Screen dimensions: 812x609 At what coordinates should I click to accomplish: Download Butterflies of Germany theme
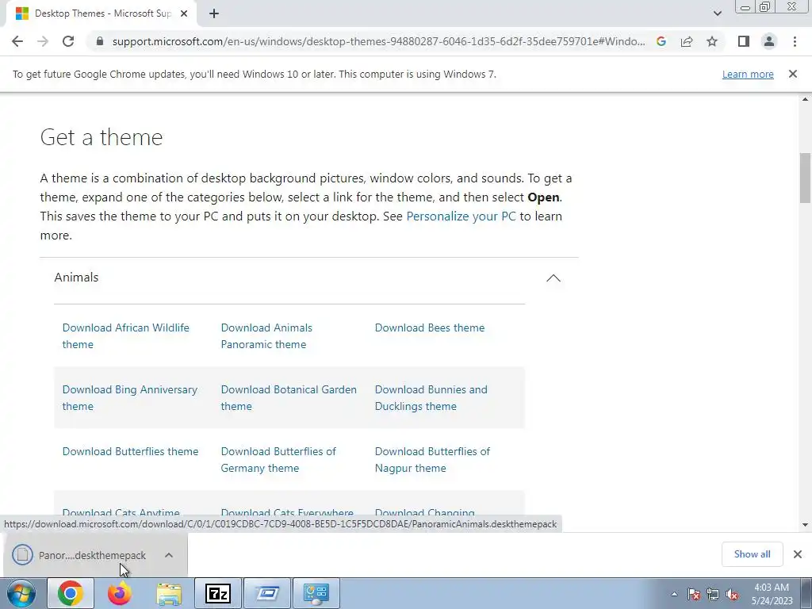click(x=278, y=460)
